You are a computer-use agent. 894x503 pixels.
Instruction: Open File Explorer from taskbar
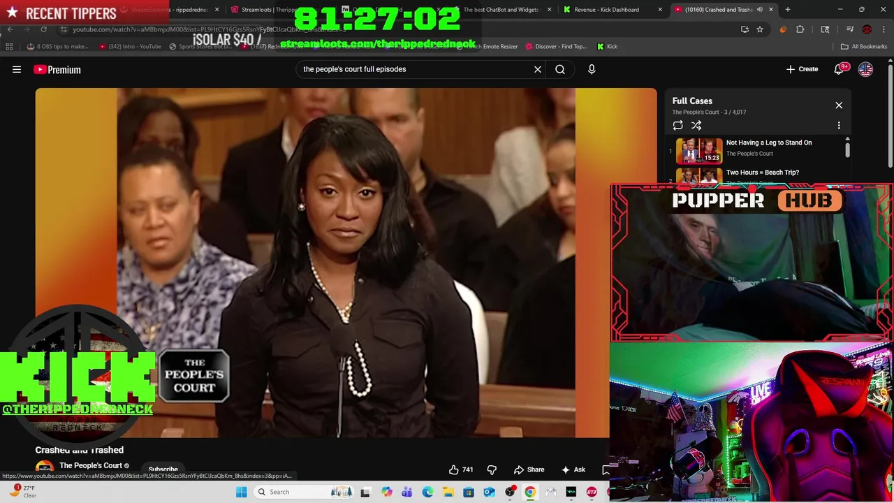click(448, 492)
